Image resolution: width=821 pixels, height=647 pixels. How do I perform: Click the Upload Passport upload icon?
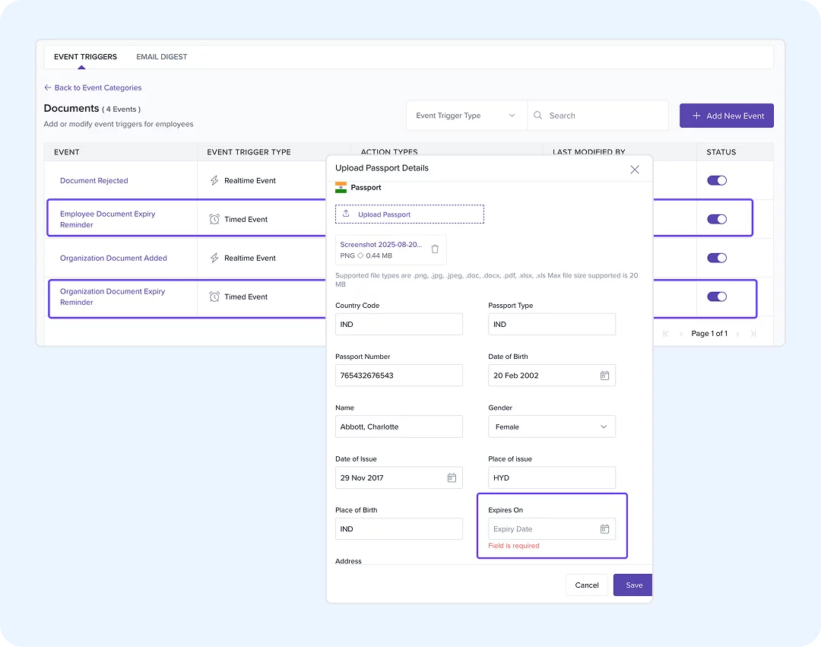(346, 214)
